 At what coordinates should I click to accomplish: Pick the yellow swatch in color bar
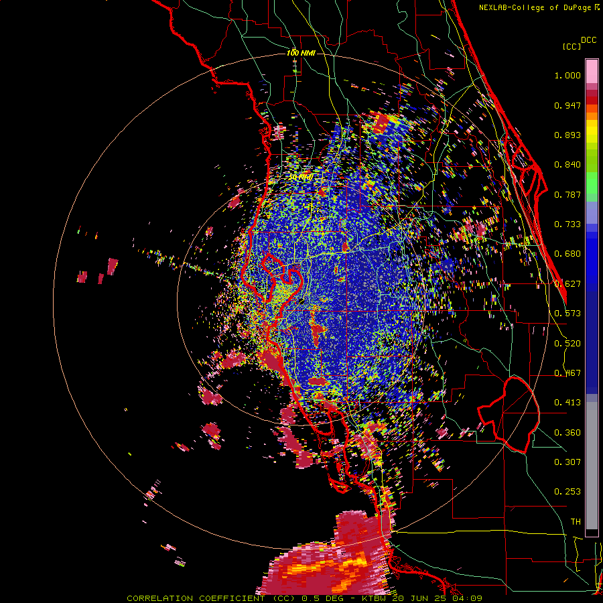click(x=592, y=131)
